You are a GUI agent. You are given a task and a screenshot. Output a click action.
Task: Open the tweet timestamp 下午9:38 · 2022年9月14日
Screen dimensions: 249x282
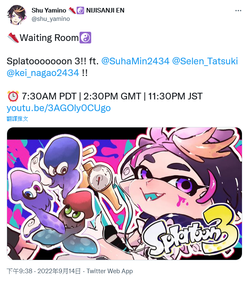44,271
